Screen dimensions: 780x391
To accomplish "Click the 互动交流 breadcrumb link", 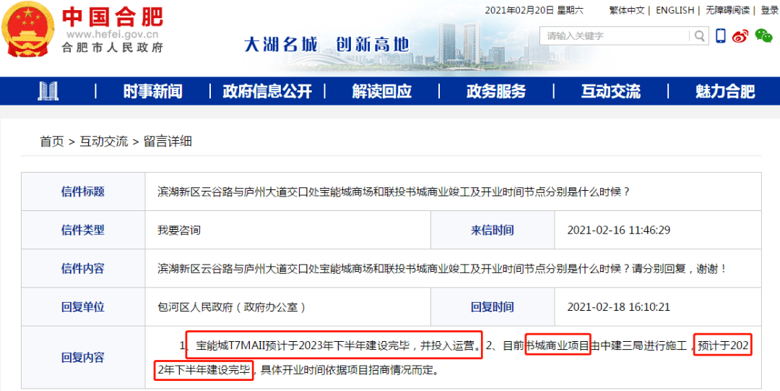I will 103,142.
